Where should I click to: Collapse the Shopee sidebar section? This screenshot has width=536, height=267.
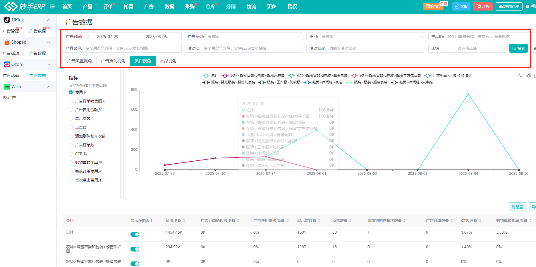(49, 42)
